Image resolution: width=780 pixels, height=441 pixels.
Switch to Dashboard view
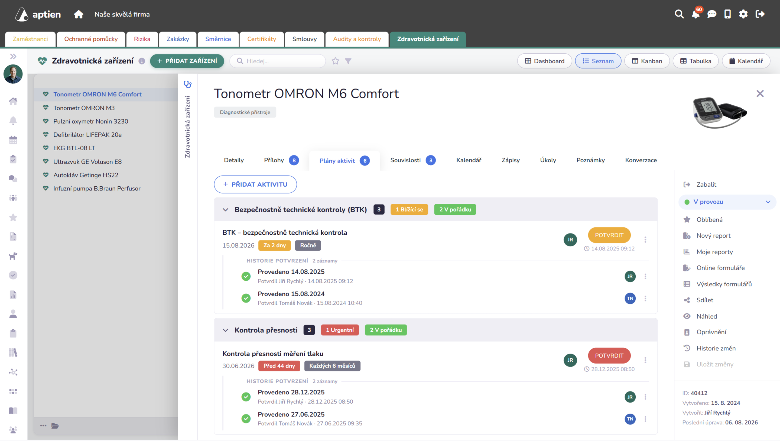click(x=544, y=61)
